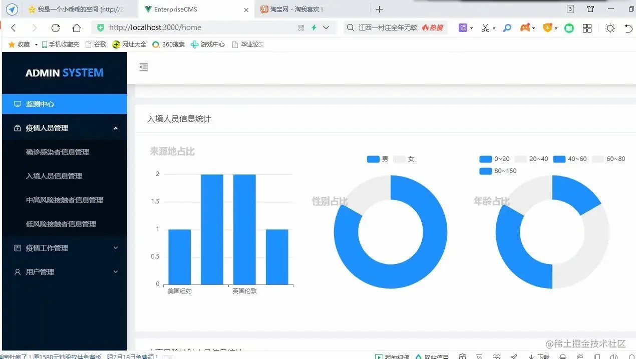Reload the page with the refresh icon
Viewport: 636px width, 359px height.
point(56,28)
